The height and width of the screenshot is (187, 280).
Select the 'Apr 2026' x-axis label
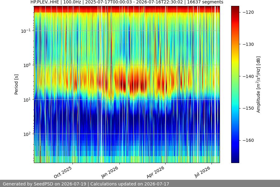pos(156,172)
